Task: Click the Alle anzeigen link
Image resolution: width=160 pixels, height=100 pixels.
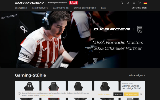Action: pos(136,75)
